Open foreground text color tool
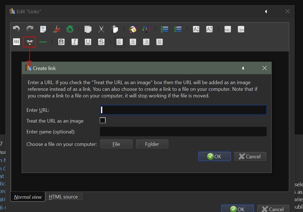The width and height of the screenshot is (303, 212). [146, 29]
